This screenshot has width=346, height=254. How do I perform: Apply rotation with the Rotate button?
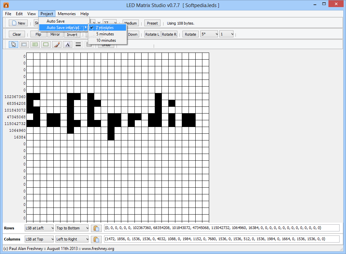pos(191,34)
